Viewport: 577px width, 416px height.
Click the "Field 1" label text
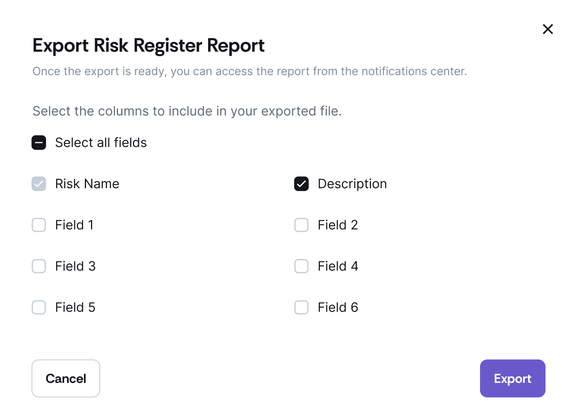pos(74,225)
